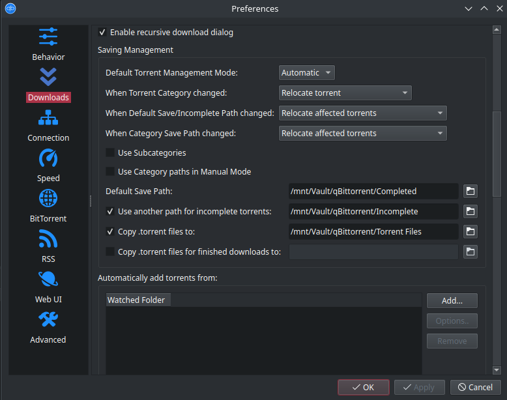507x400 pixels.
Task: Tick Copy .torrent files for finished downloads
Action: [x=110, y=251]
